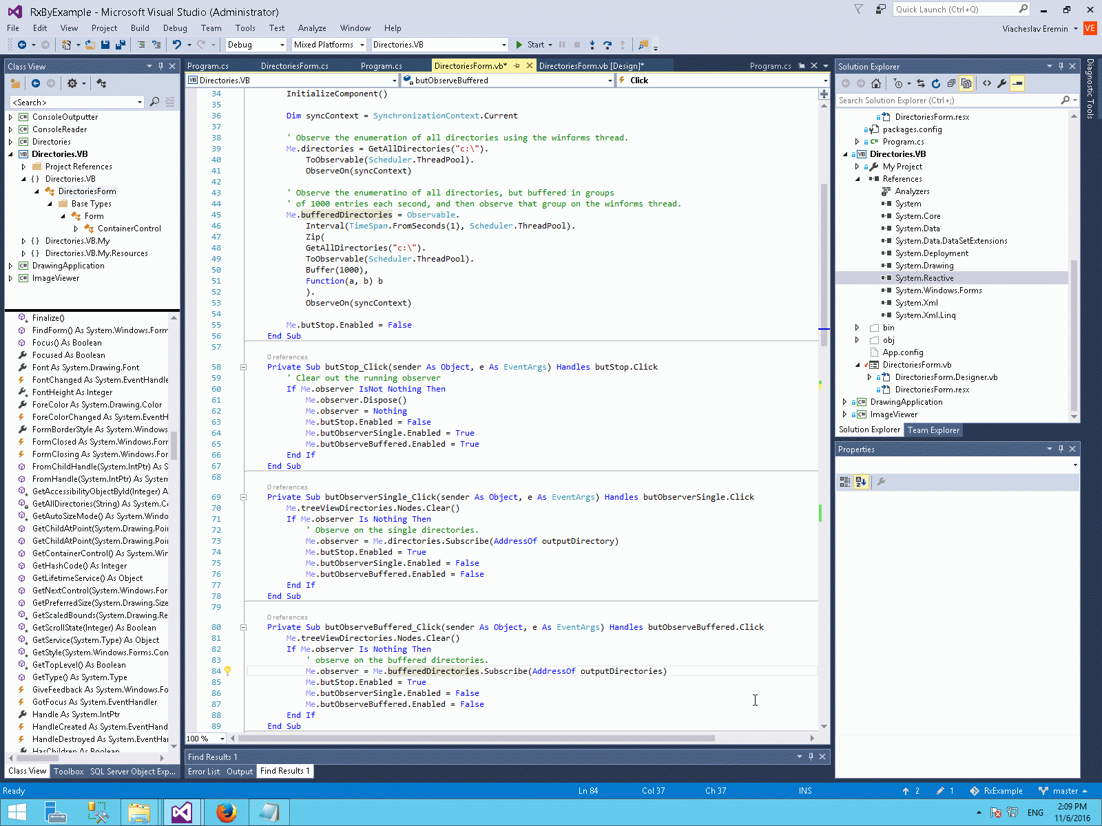This screenshot has width=1102, height=826.
Task: Collapse the butStop_Click code region
Action: pos(243,367)
